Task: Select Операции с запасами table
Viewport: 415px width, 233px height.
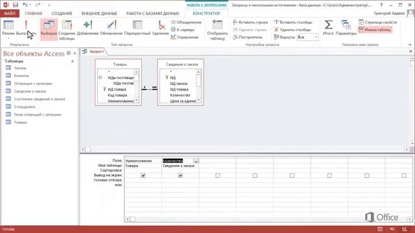Action: [33, 83]
